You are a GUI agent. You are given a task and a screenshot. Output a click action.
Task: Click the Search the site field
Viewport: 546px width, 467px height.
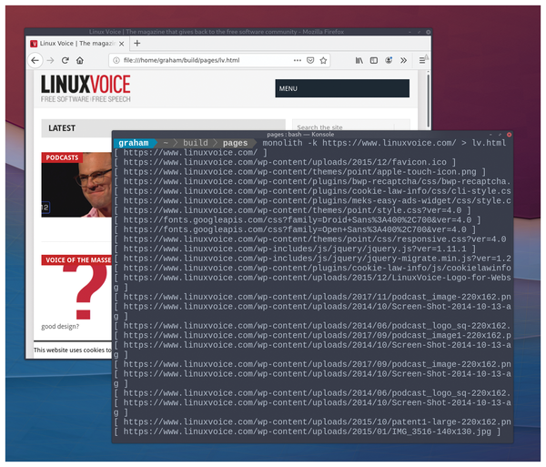[x=350, y=126]
